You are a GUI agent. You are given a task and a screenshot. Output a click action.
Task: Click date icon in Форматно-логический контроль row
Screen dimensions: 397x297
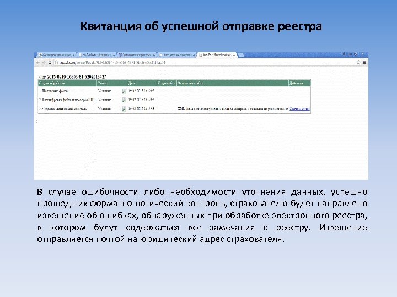124,109
